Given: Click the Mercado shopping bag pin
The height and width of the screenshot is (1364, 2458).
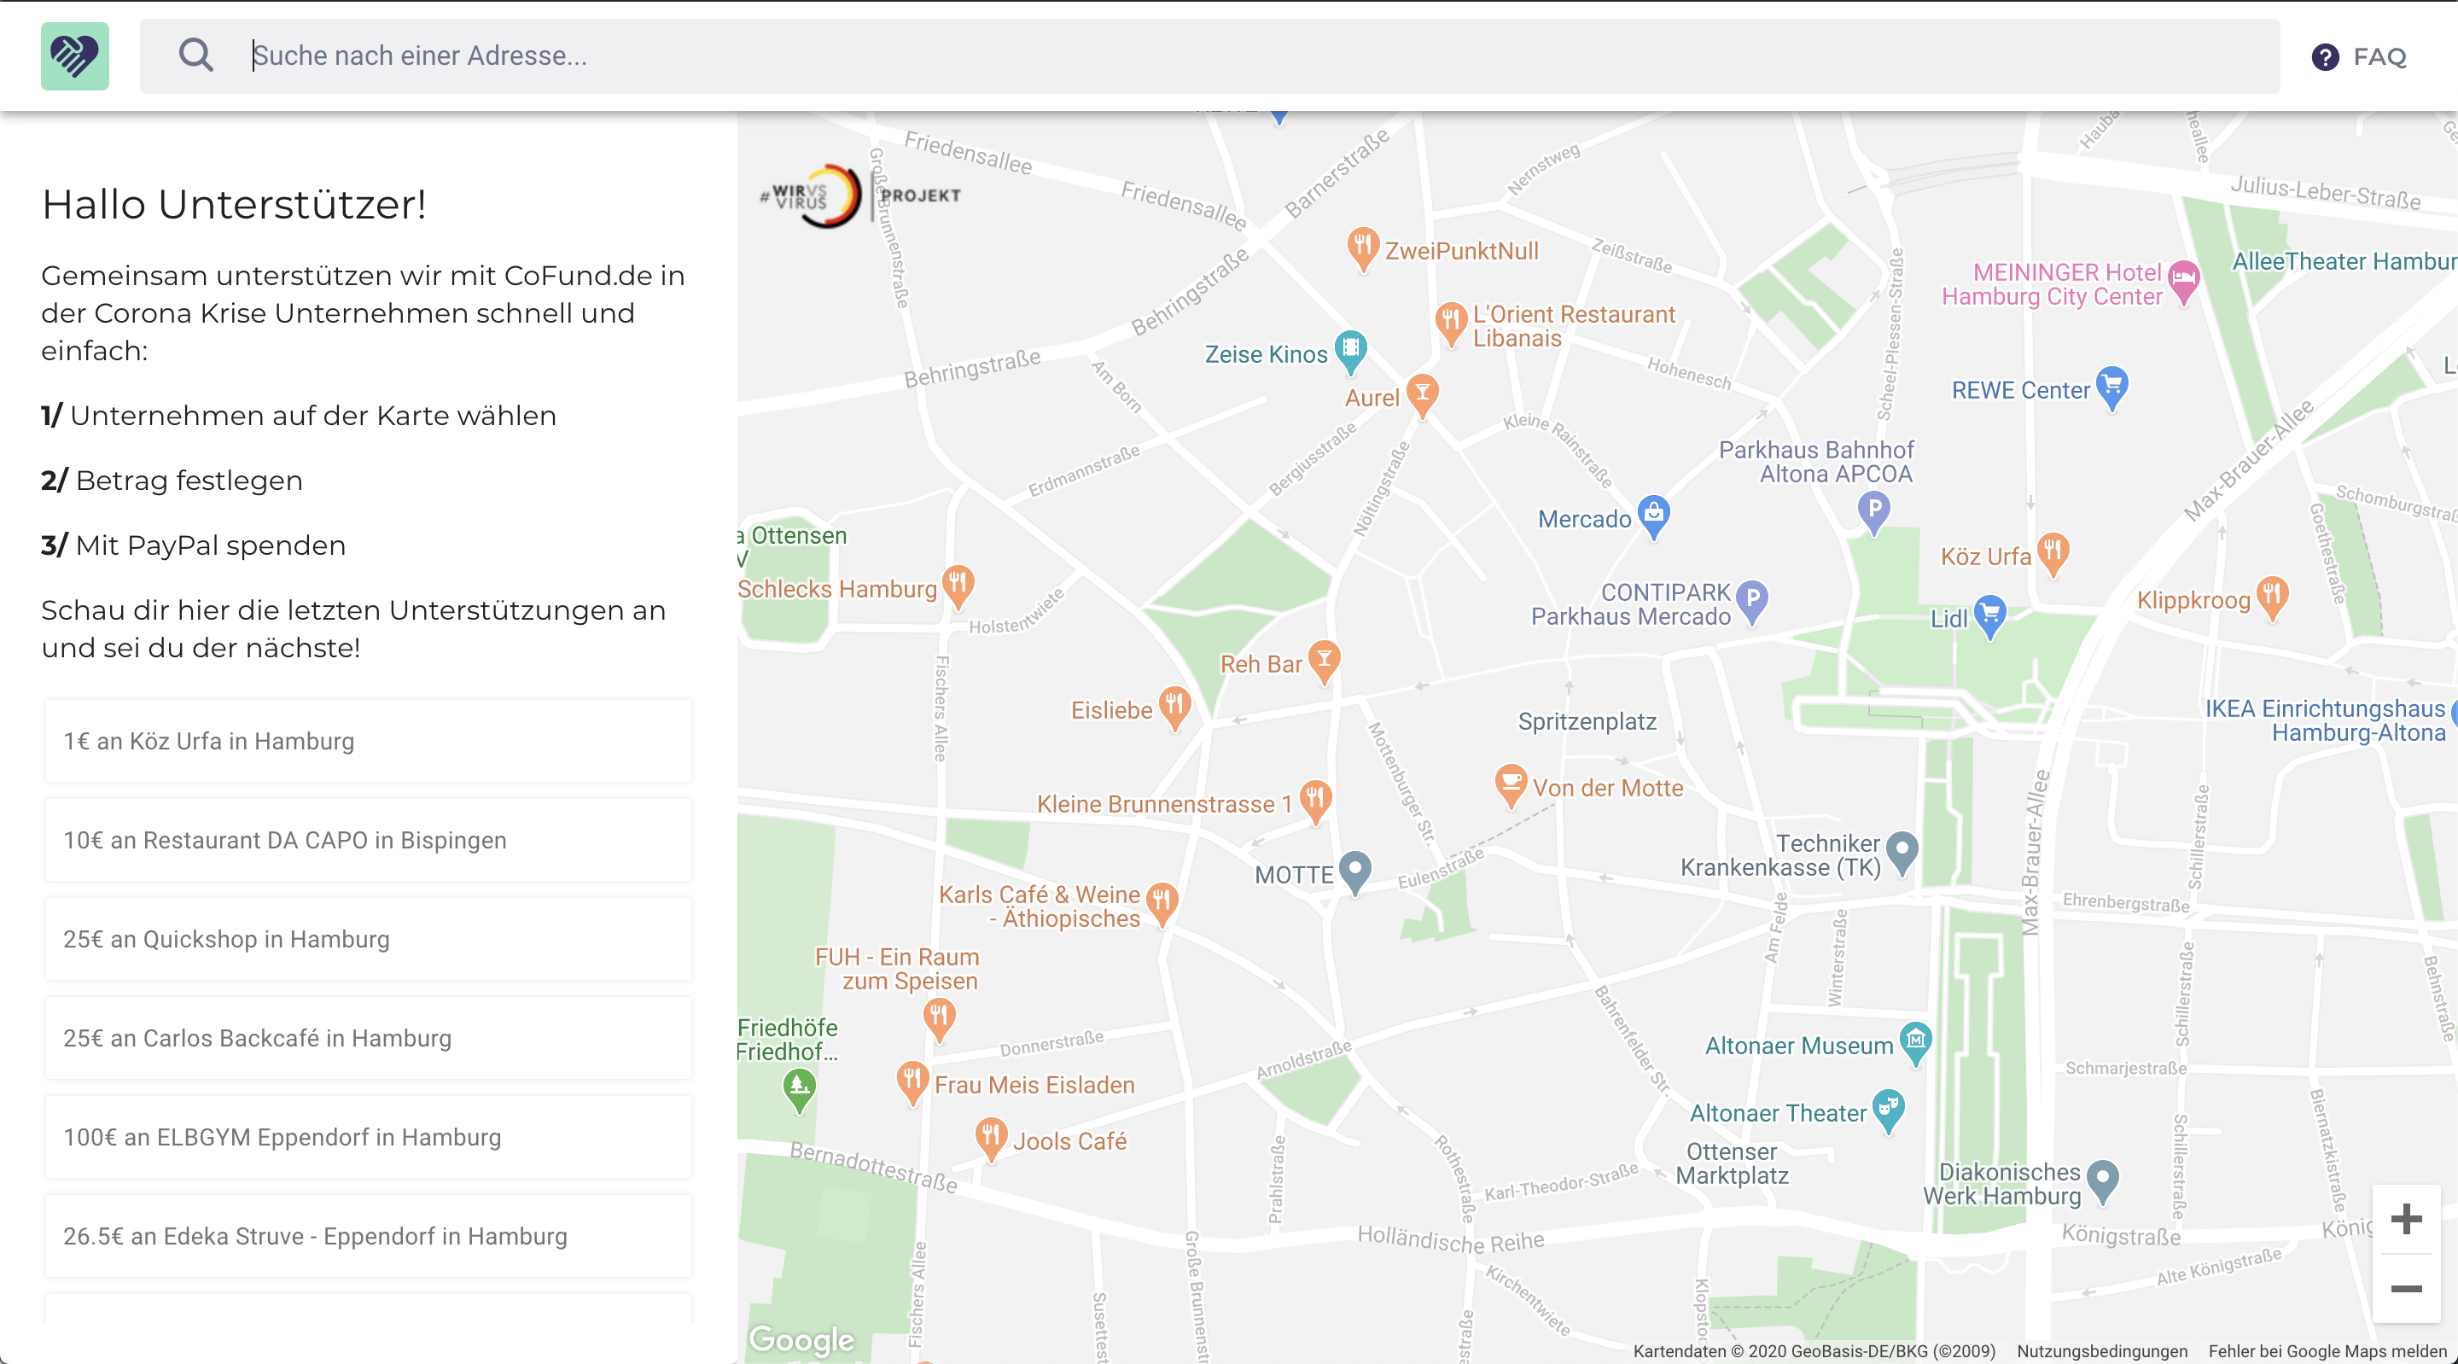Looking at the screenshot, I should [1654, 515].
